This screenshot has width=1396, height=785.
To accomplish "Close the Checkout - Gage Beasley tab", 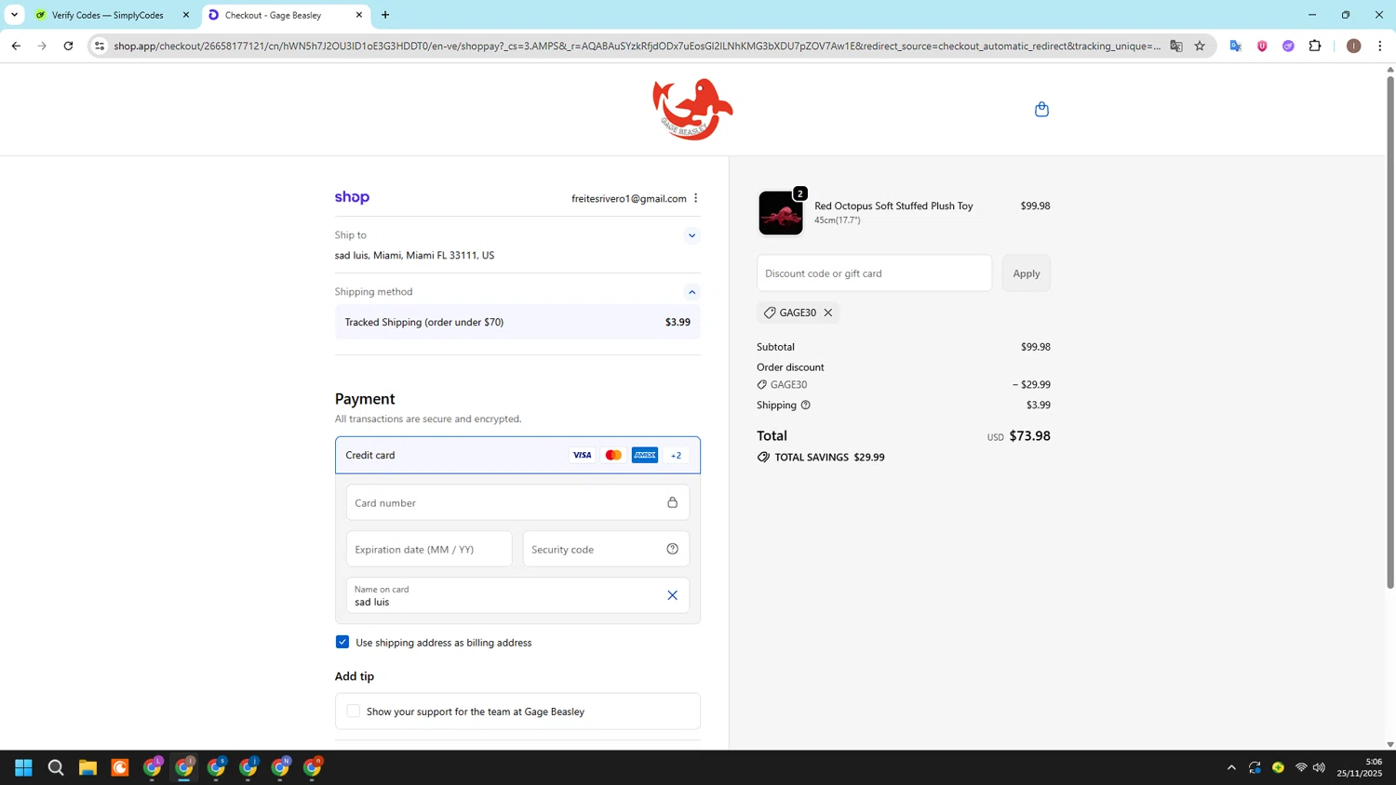I will (359, 15).
